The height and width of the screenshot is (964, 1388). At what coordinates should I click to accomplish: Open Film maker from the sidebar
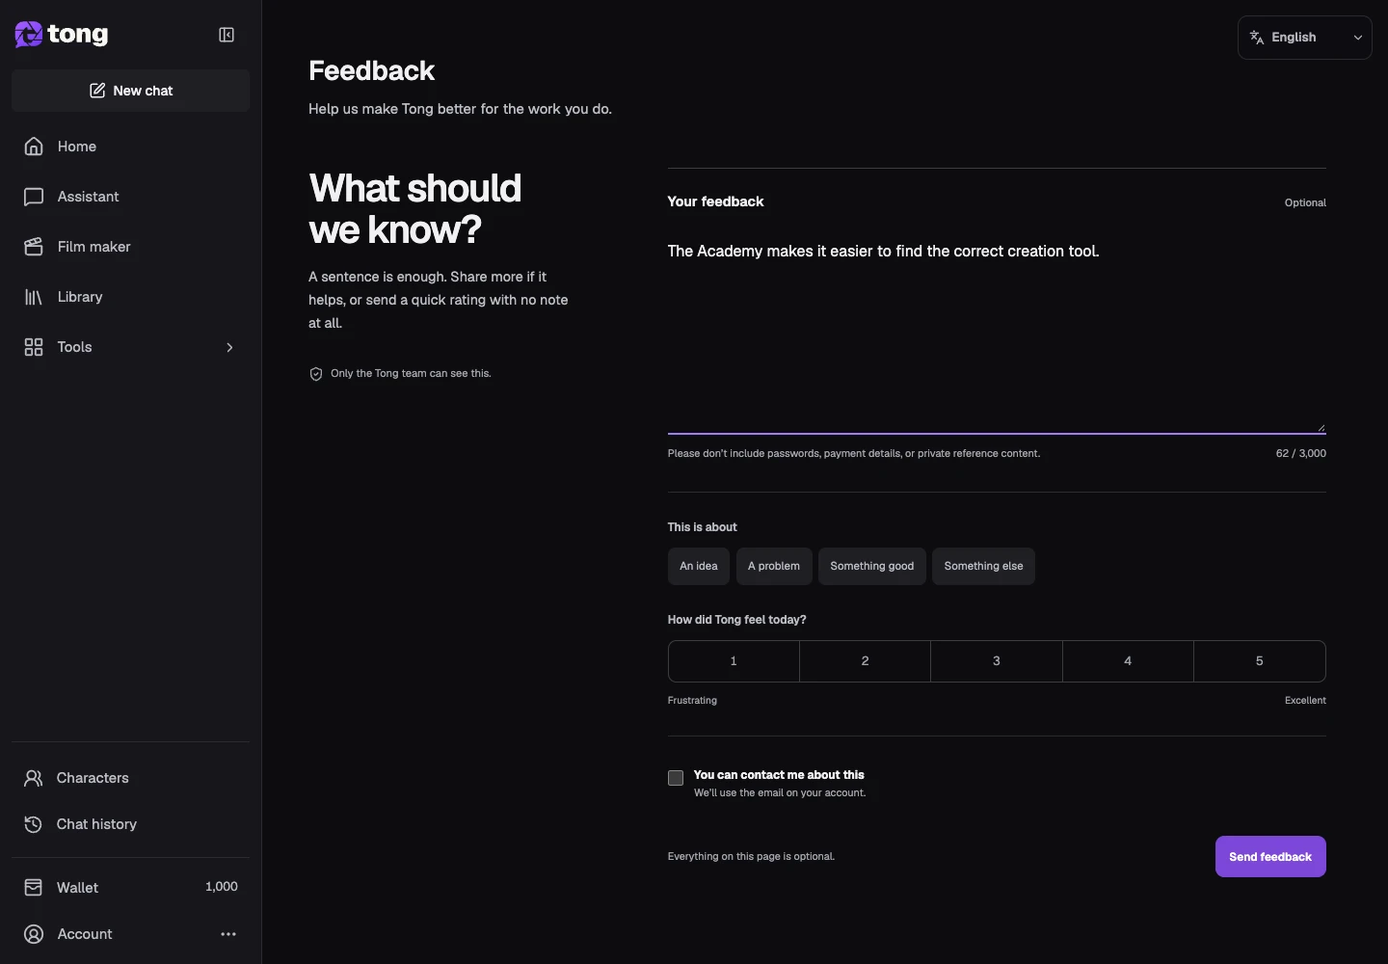coord(130,247)
